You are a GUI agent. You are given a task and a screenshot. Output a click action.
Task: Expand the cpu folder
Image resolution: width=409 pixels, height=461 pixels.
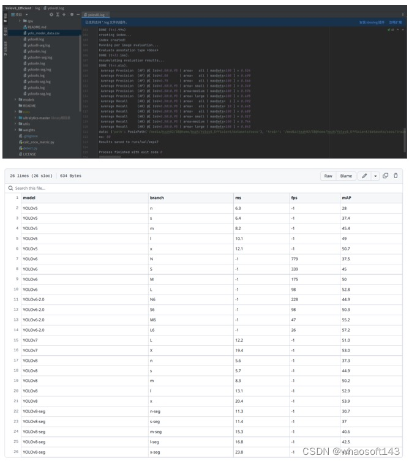(20, 21)
